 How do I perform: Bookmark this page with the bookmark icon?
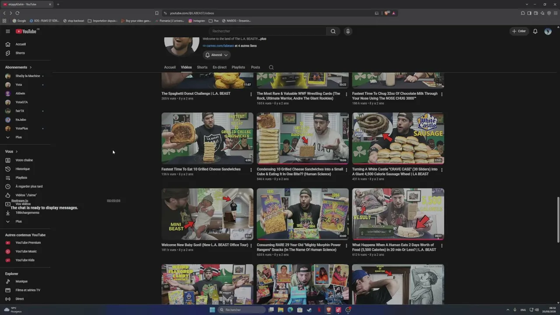157,13
